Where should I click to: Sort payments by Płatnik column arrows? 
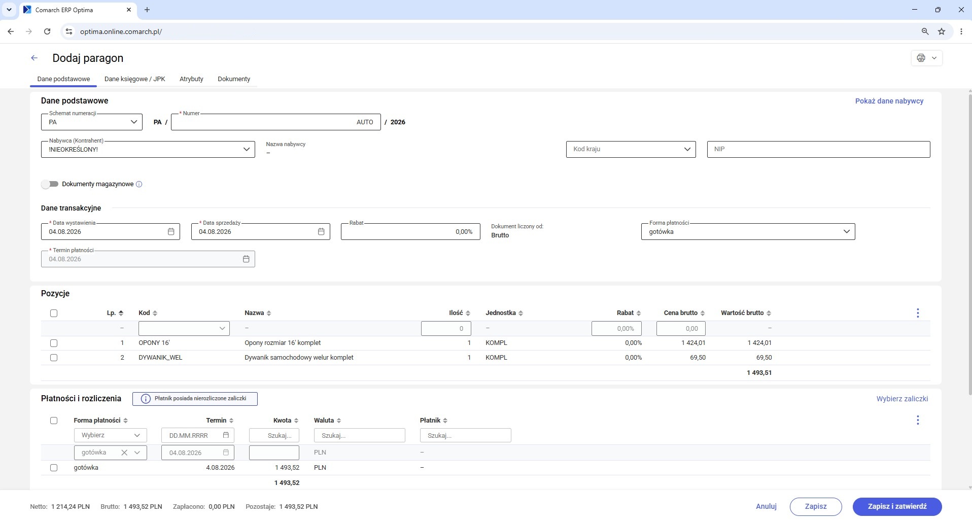coord(445,421)
